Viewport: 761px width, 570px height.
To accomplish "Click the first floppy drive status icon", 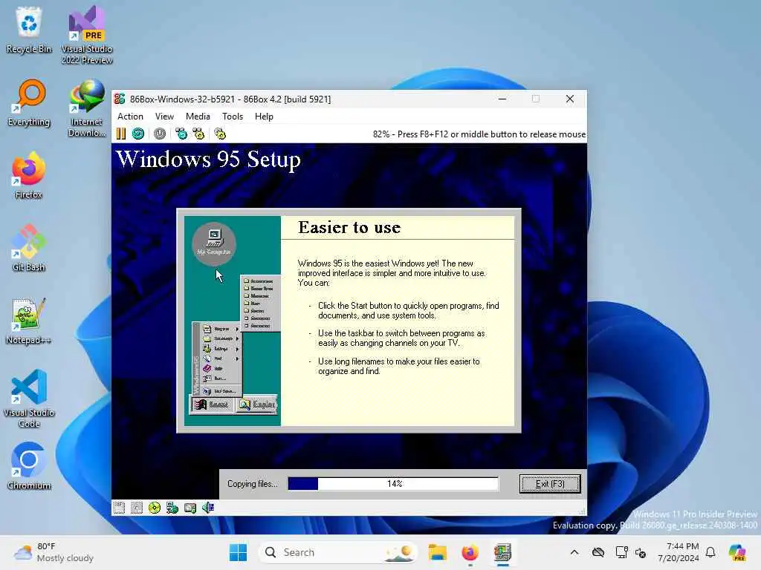I will (x=119, y=508).
